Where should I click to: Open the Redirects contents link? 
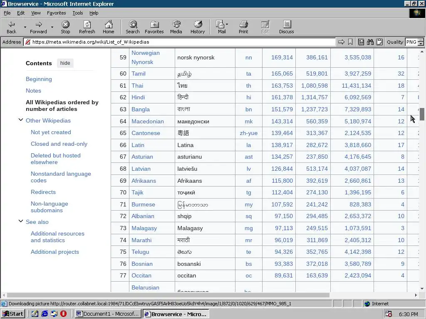coord(43,192)
